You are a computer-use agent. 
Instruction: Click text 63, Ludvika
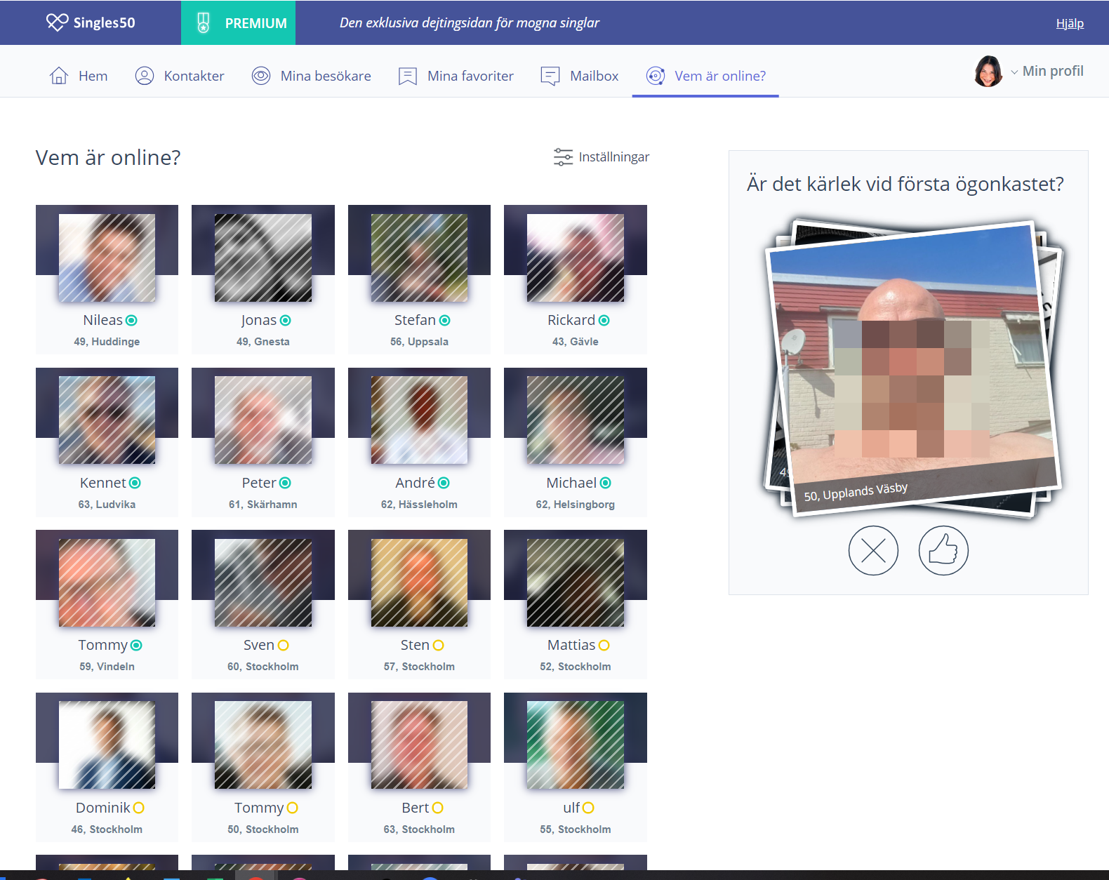(x=107, y=505)
